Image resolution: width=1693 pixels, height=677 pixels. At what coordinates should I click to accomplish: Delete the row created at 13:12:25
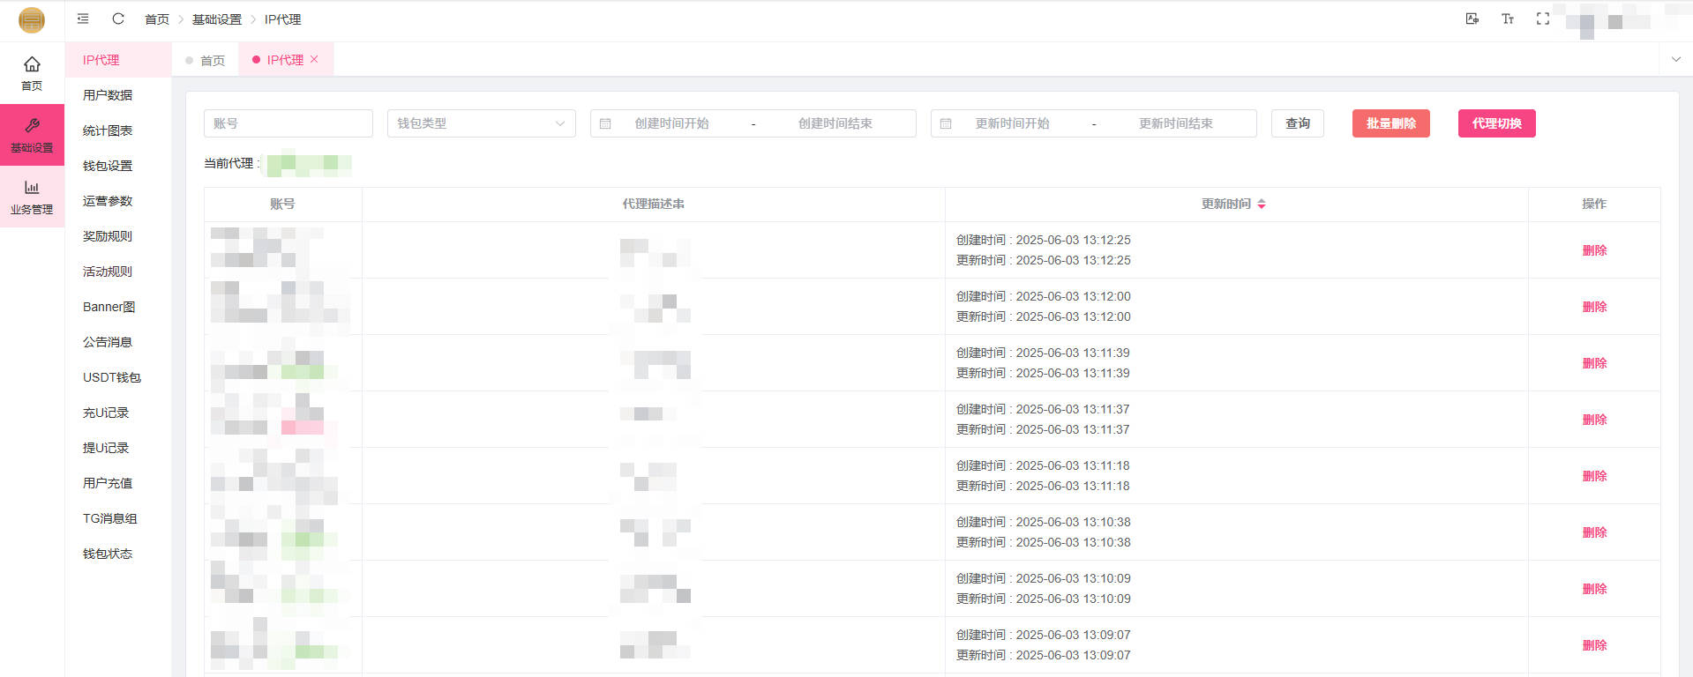(x=1593, y=250)
